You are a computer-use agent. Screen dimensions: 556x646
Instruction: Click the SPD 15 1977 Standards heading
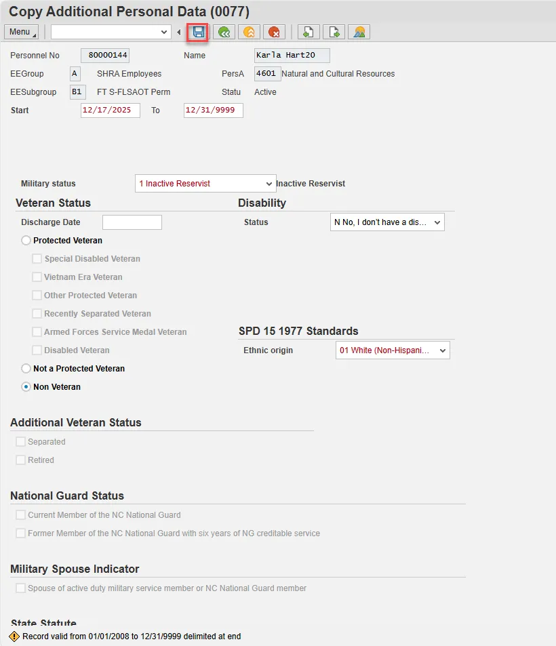(298, 331)
